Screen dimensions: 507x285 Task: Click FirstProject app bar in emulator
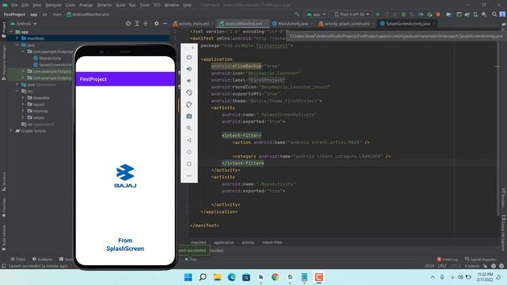point(125,79)
